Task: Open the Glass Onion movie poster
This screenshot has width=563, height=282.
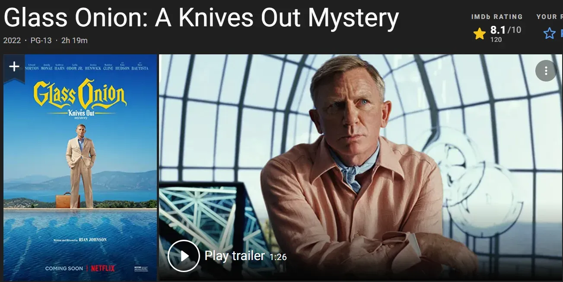Action: click(80, 168)
